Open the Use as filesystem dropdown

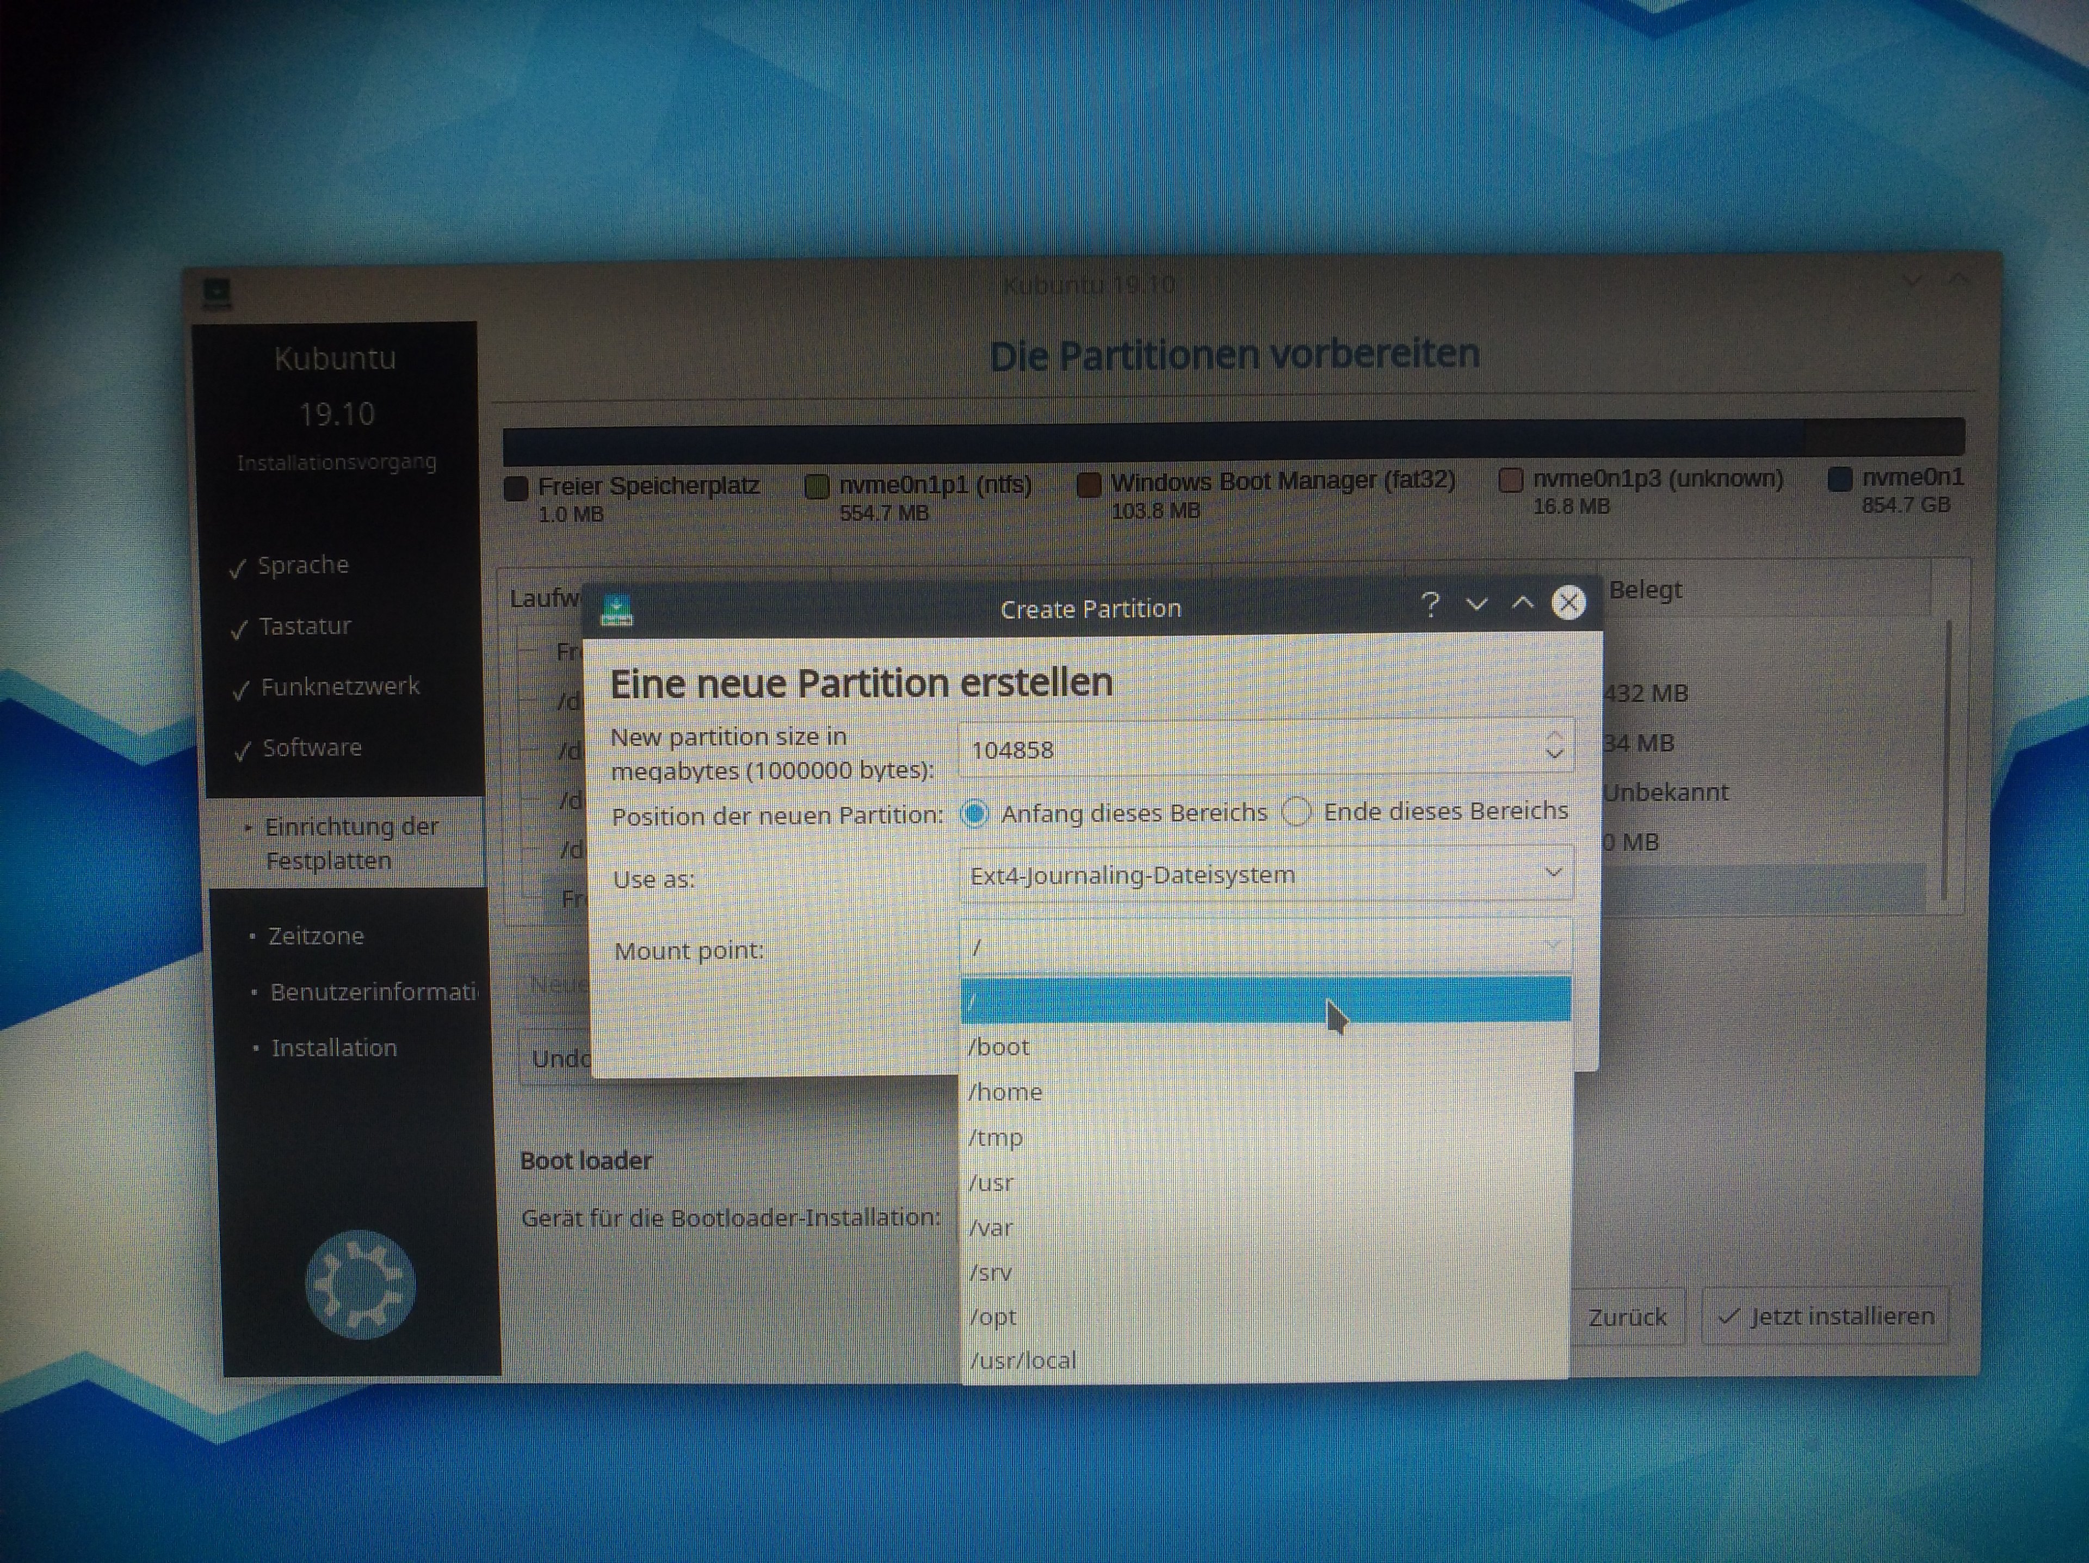coord(1265,874)
